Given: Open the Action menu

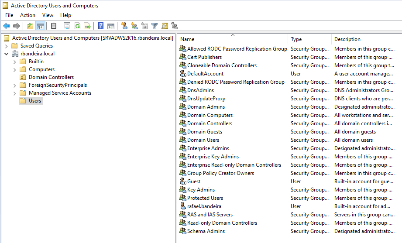Looking at the screenshot, I should click(x=27, y=15).
